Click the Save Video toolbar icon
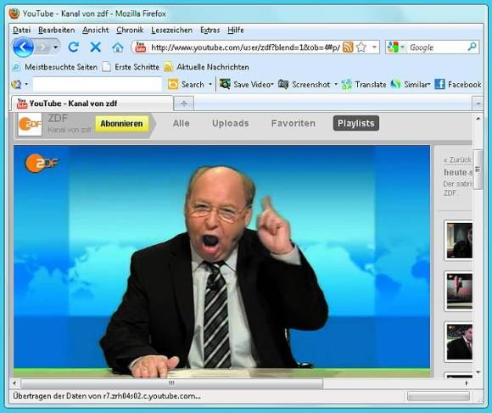This screenshot has width=492, height=413. tap(225, 84)
